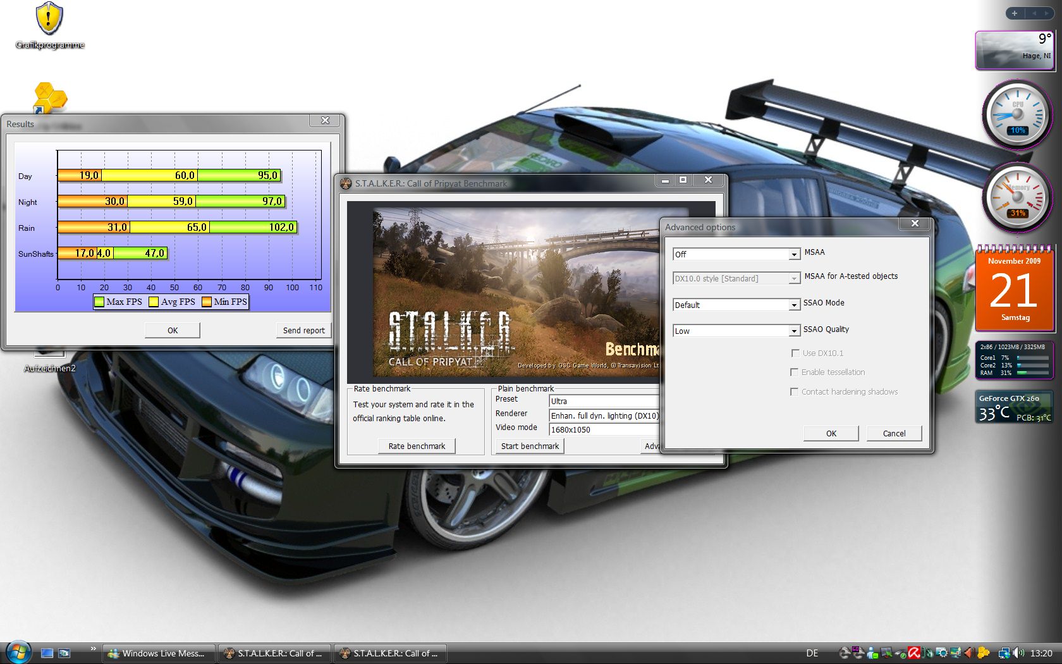Screen dimensions: 1062x664
Task: Toggle the Enable tessellation checkbox
Action: pyautogui.click(x=795, y=372)
